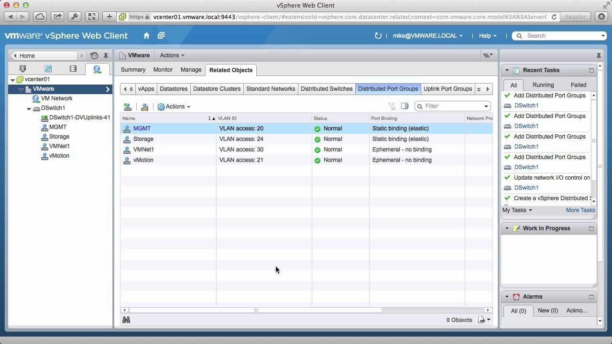Collapse the vcenter01 tree node
Screen dimensions: 612x344
13,79
